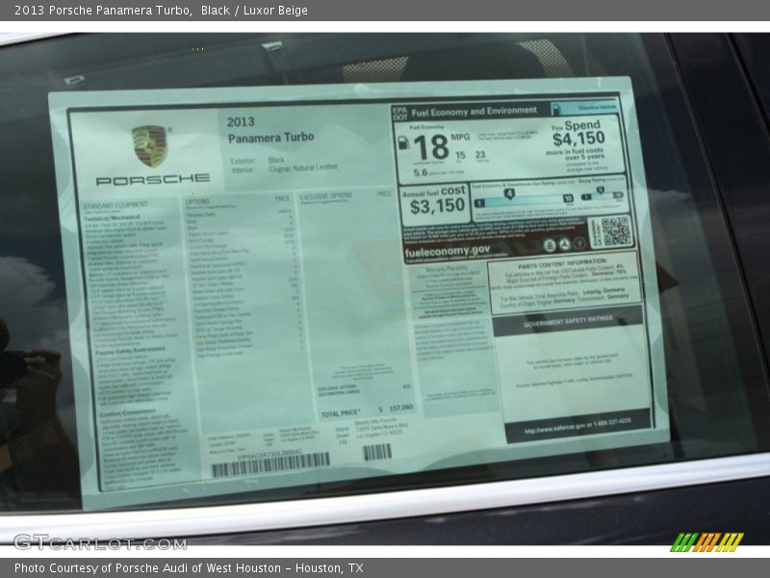Screen dimensions: 770x578
Task: Click the large '18' MPG figure
Action: click(x=431, y=147)
